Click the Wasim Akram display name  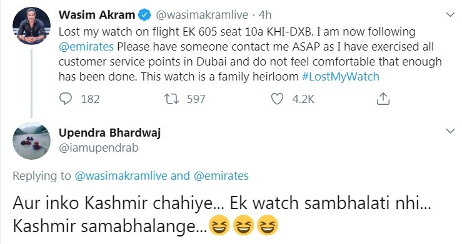click(97, 15)
